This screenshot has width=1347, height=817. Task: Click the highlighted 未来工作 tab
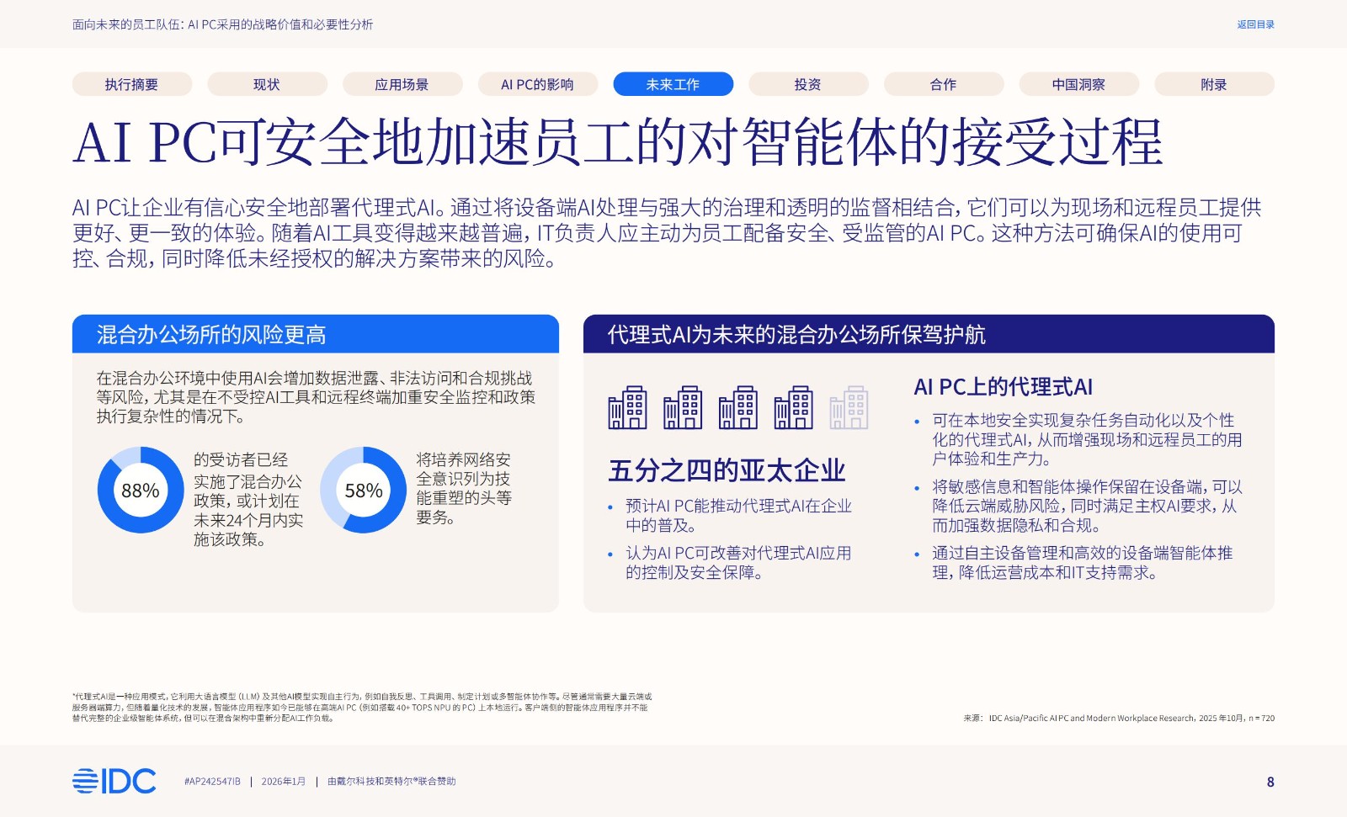673,84
